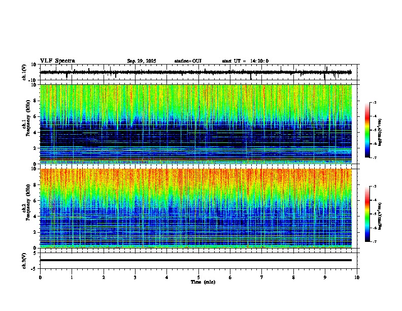Viewport: 402px width, 311px height.
Task: Click the time axis tick label "5"
Action: point(198,277)
